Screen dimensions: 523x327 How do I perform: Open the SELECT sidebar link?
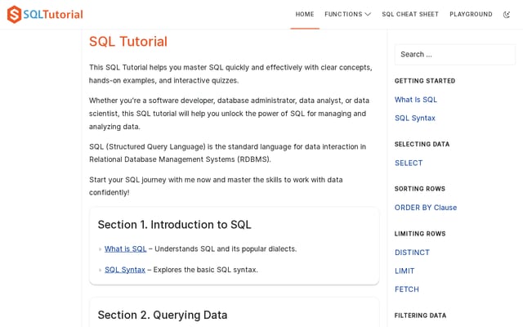point(409,163)
